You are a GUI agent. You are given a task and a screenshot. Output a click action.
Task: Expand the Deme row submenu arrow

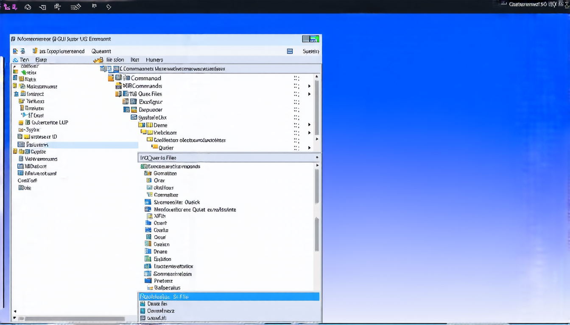(309, 125)
